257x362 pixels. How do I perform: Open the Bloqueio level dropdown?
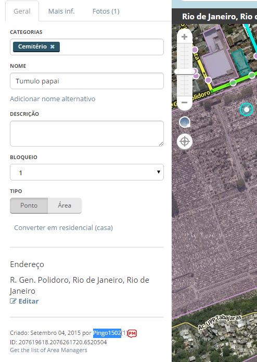pyautogui.click(x=87, y=172)
